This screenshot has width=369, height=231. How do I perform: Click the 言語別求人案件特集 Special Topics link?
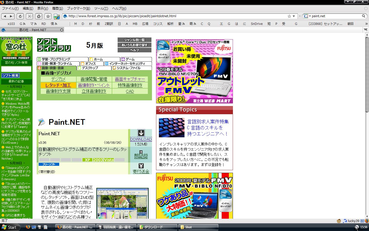click(208, 128)
